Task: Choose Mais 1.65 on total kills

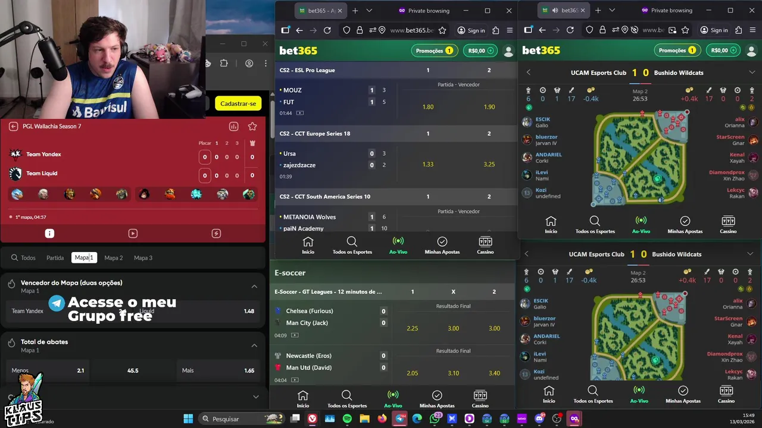Action: (x=218, y=370)
